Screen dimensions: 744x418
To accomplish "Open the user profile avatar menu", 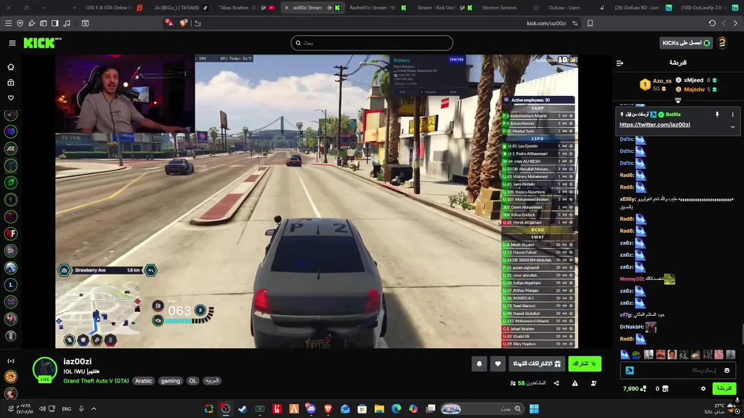I will coord(722,43).
